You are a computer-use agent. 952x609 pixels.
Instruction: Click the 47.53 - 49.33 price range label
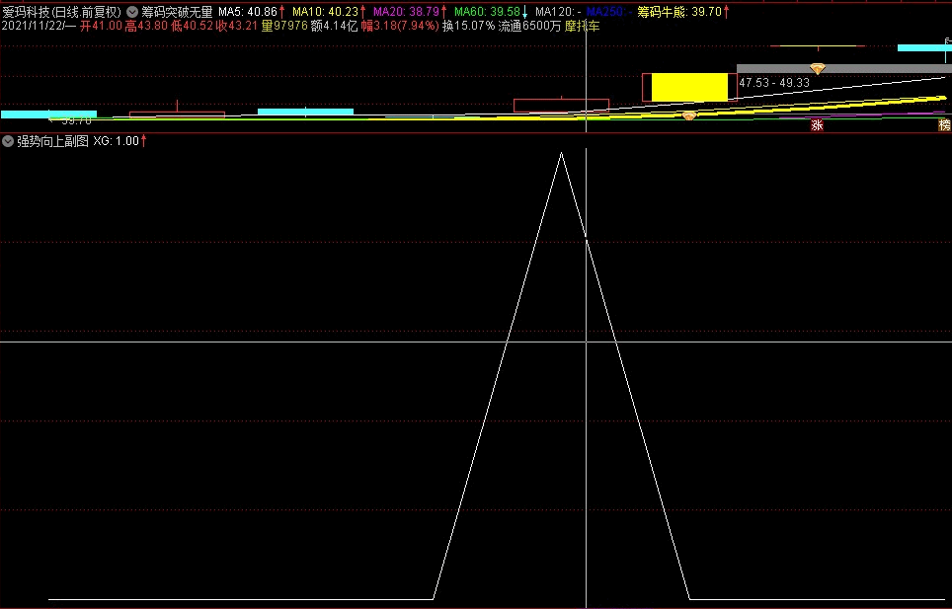tap(774, 83)
